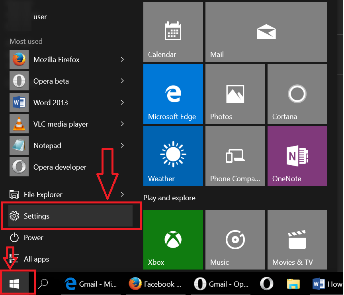Click the Settings gear icon
344x295 pixels.
[14, 216]
